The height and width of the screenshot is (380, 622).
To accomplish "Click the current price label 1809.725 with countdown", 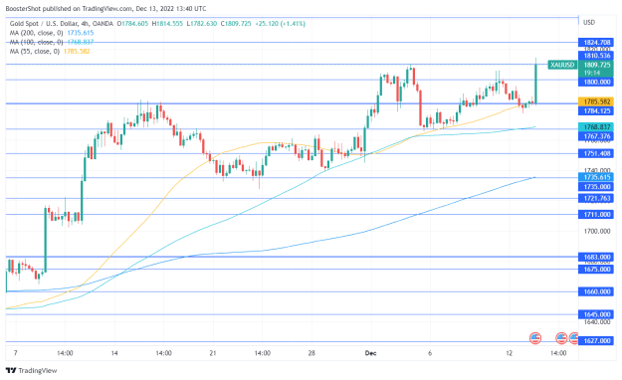I will pos(596,69).
